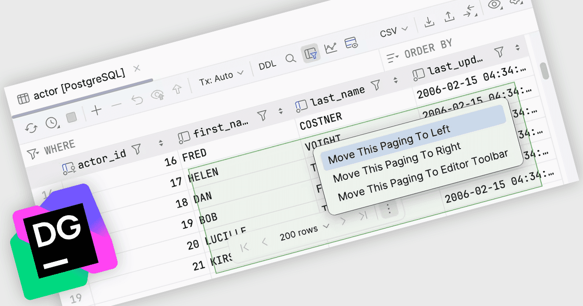Click the revert changes undo arrow
Image resolution: width=583 pixels, height=306 pixels.
click(137, 100)
